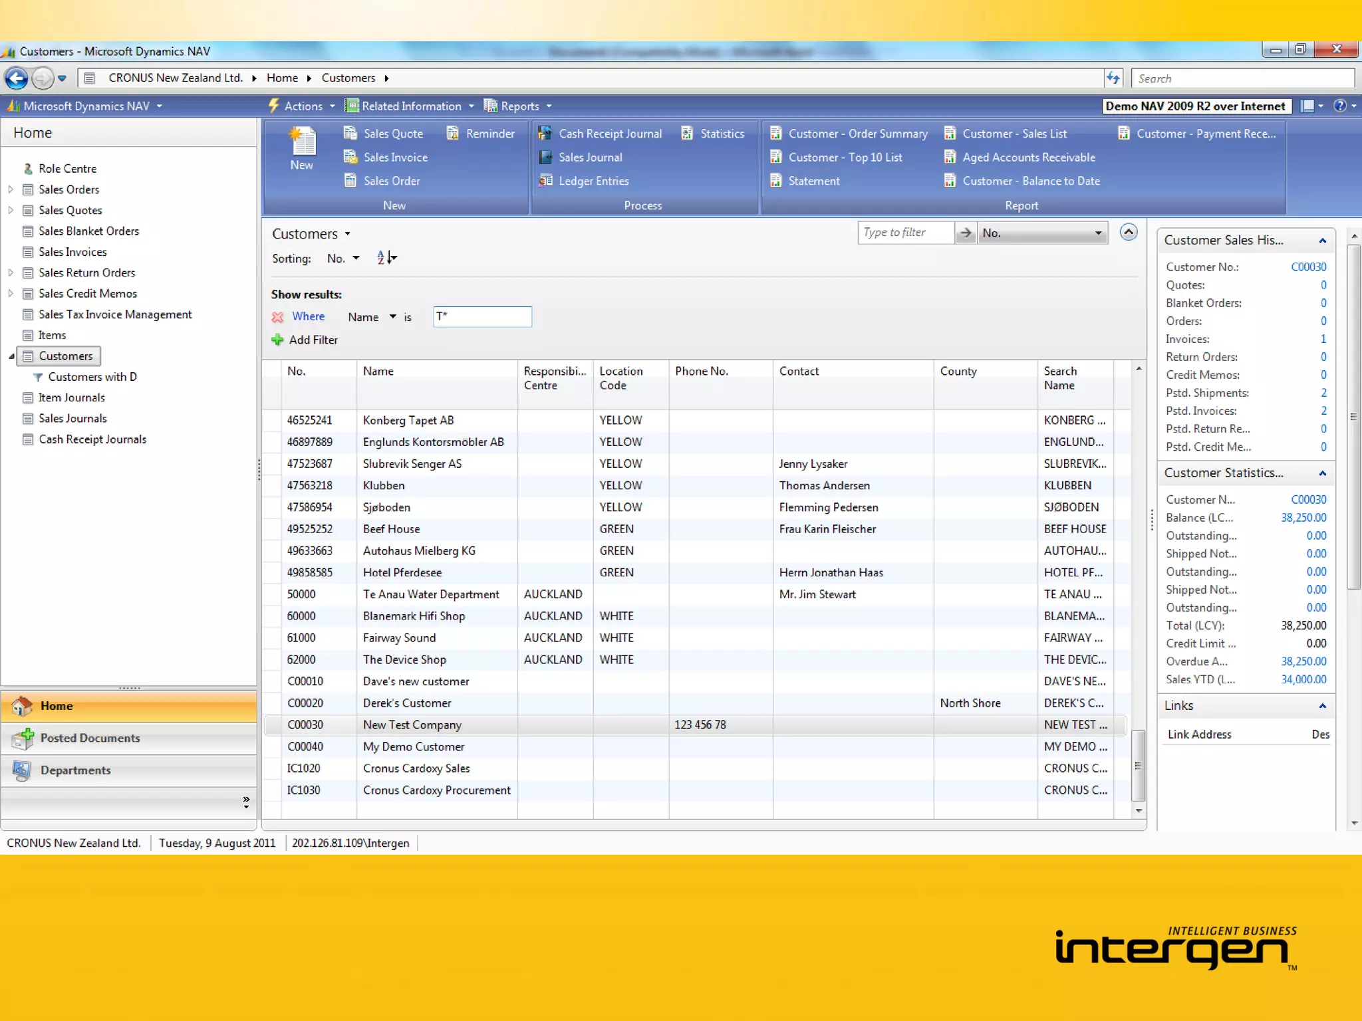The width and height of the screenshot is (1362, 1021).
Task: Run Customer - Sales List report
Action: [x=1005, y=134]
